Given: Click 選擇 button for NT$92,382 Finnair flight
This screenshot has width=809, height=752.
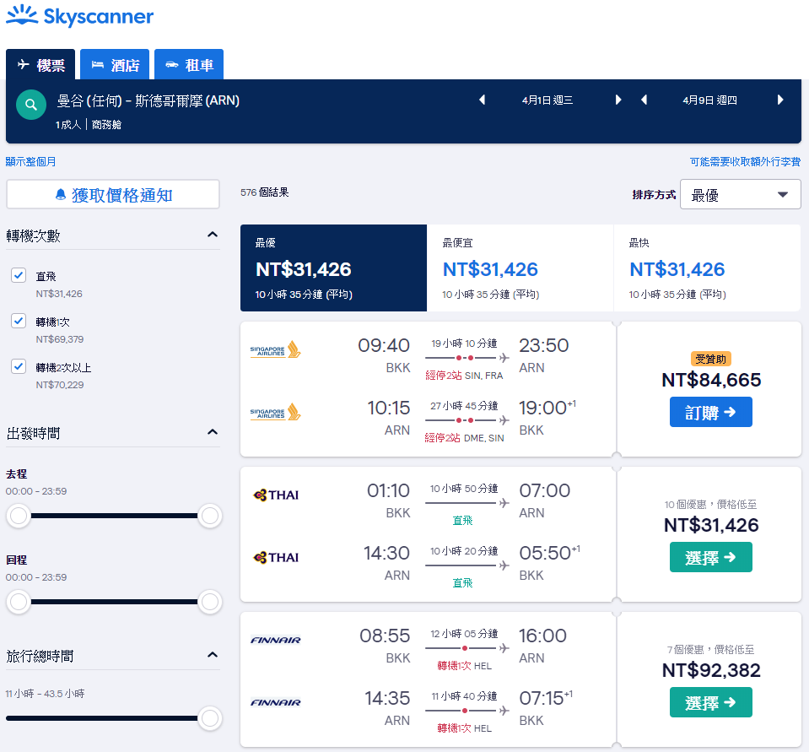Looking at the screenshot, I should pos(710,702).
